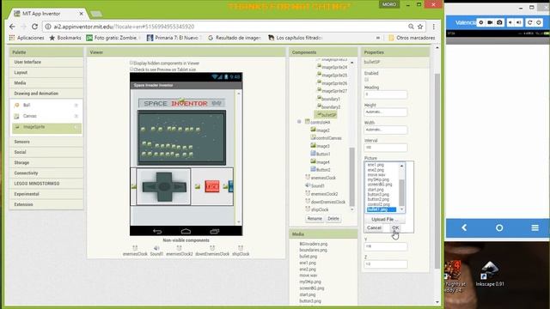Open Inkscape 0.91 desktop shortcut
Image resolution: width=550 pixels, height=309 pixels.
(490, 274)
